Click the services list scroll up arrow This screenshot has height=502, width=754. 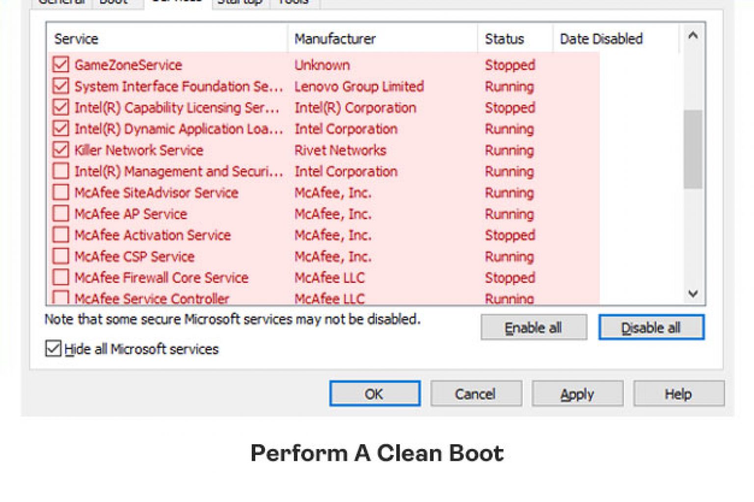coord(693,35)
